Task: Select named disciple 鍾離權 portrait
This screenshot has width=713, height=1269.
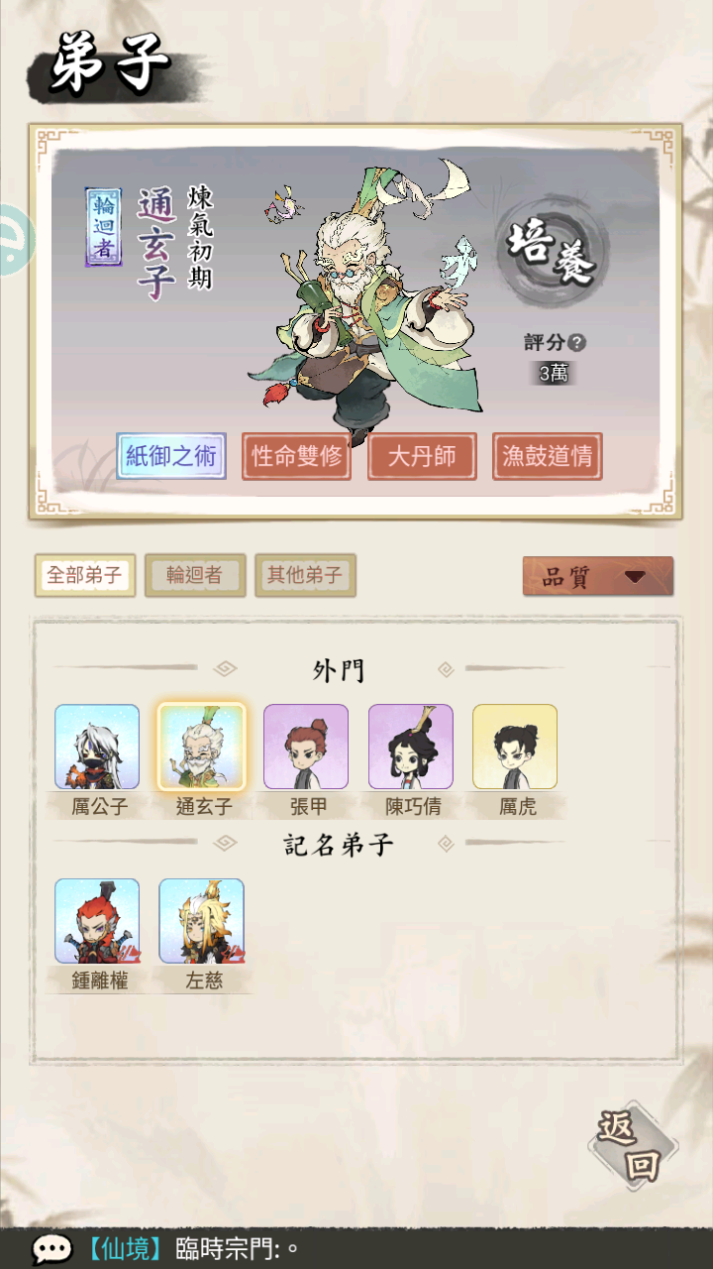Action: click(x=97, y=921)
